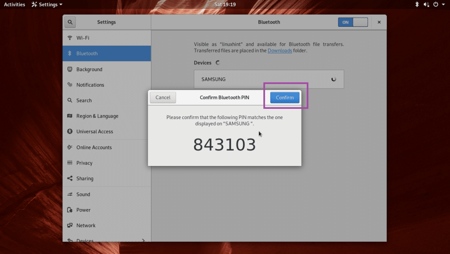Click the Notifications icon in sidebar
This screenshot has height=254, width=450.
(70, 85)
